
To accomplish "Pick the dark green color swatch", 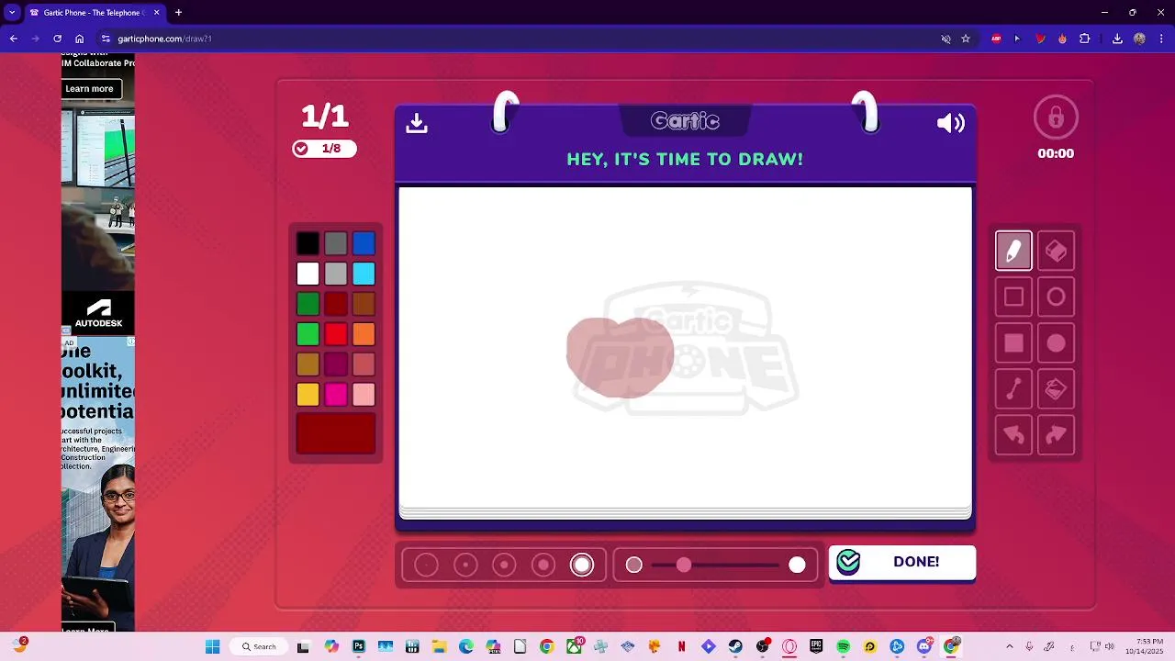I will [308, 304].
